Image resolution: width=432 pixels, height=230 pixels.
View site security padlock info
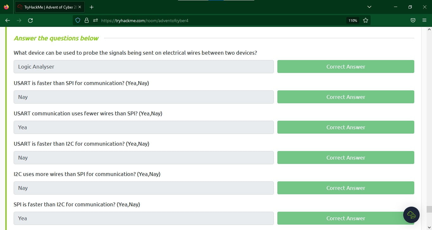point(87,21)
